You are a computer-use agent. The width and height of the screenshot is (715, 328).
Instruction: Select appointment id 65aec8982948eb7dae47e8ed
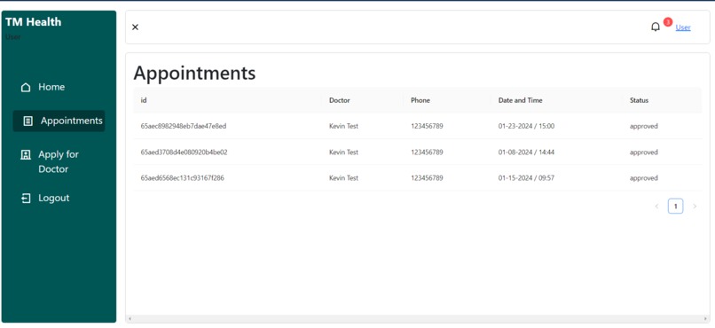184,126
